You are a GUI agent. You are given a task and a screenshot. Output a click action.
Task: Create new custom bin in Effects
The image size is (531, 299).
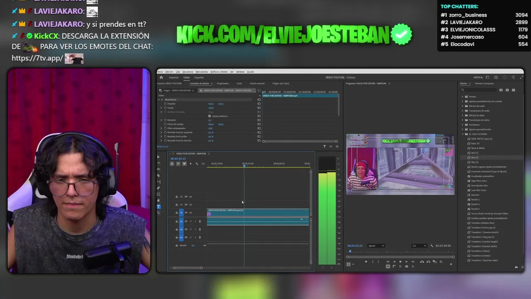pos(516,267)
